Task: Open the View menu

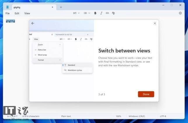Action: (27, 13)
